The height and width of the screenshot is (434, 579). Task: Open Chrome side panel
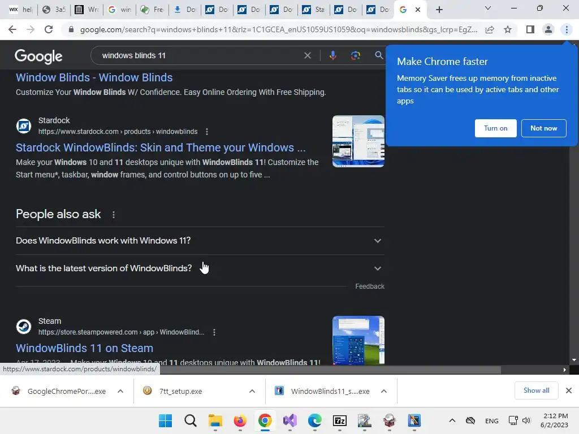pos(530,29)
